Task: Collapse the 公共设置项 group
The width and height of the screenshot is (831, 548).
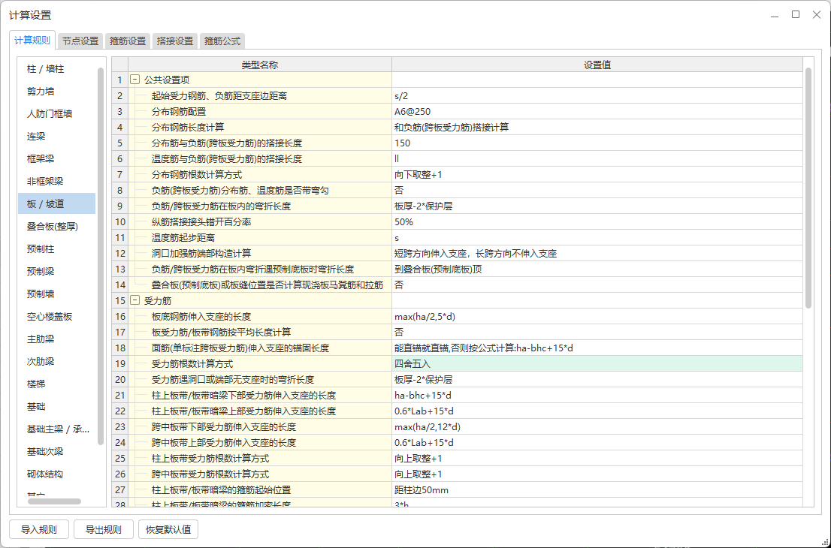Action: (x=134, y=80)
